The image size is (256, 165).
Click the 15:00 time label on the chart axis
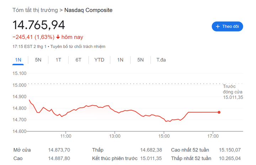(x=164, y=136)
